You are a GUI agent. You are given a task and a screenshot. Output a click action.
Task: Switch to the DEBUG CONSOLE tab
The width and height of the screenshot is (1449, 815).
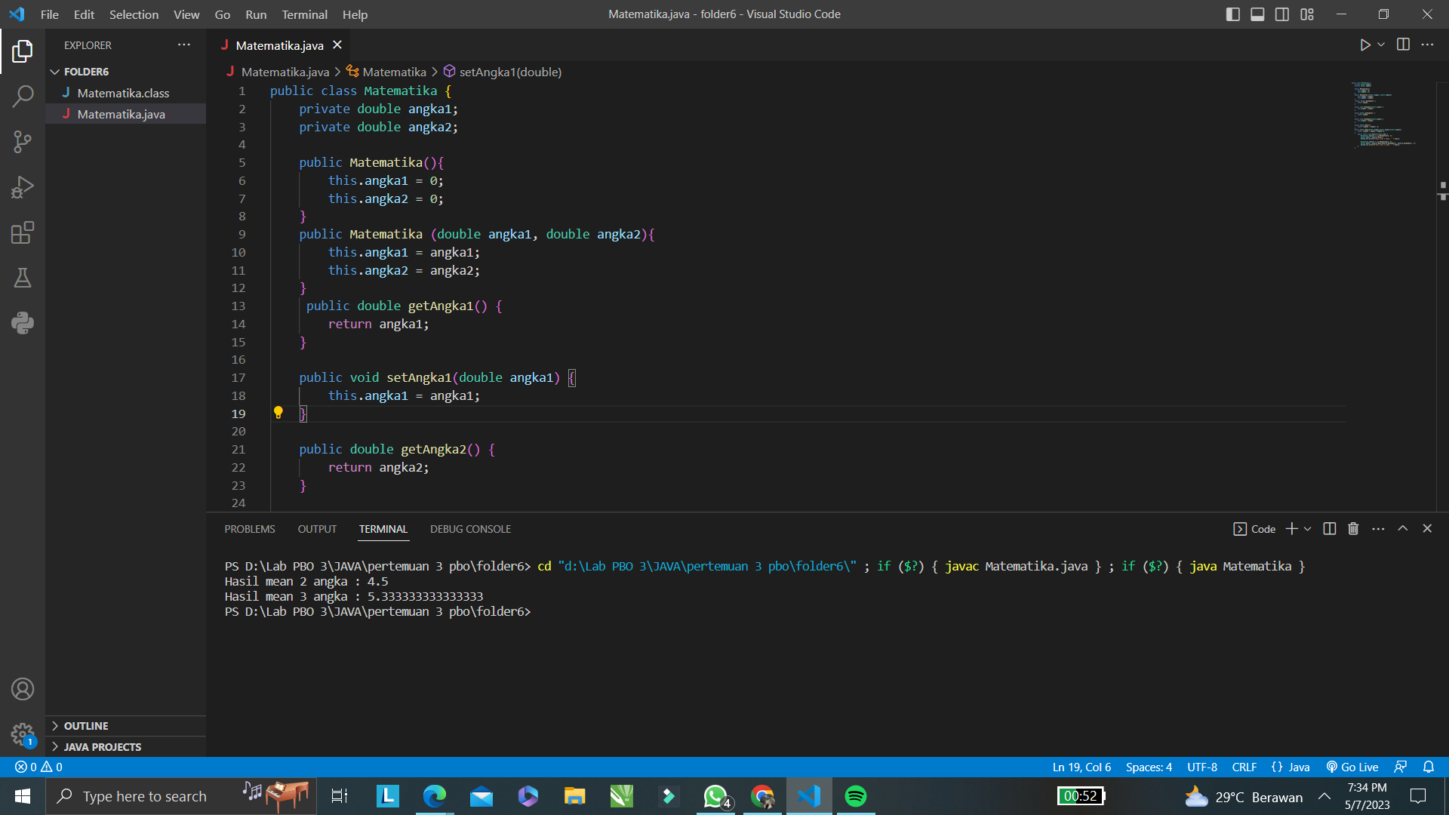(x=470, y=528)
